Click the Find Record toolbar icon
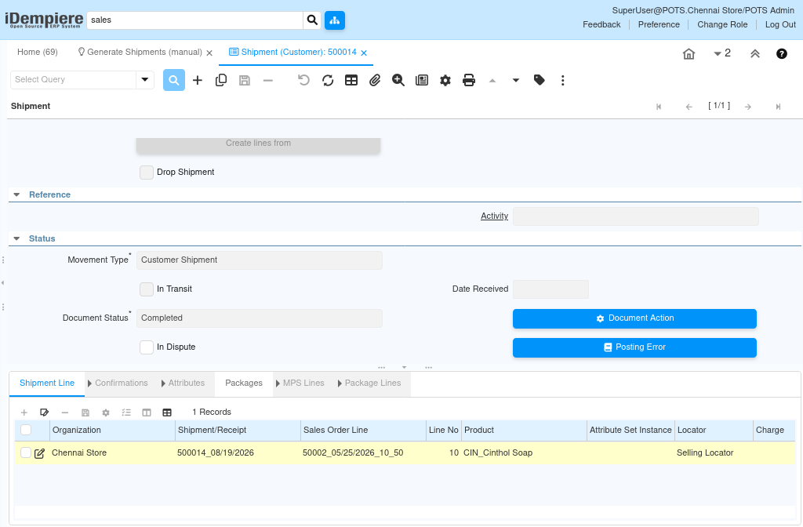This screenshot has width=803, height=527. point(173,80)
